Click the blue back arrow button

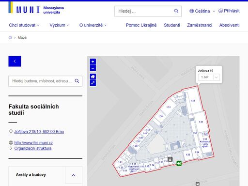(15, 61)
